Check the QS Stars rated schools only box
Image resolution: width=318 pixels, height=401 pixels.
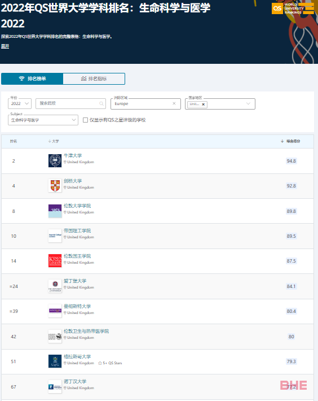pyautogui.click(x=86, y=120)
